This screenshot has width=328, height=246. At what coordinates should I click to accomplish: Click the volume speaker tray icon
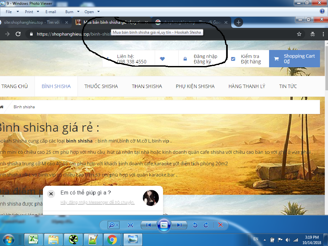[x=288, y=240]
